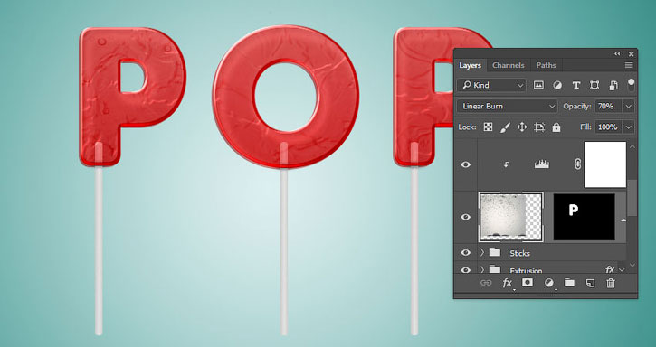This screenshot has width=656, height=347.
Task: Click the clipping mask arrow on Levels layer
Action: point(506,164)
